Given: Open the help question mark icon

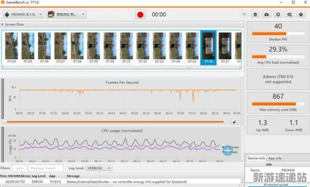Looking at the screenshot, I should (301, 15).
